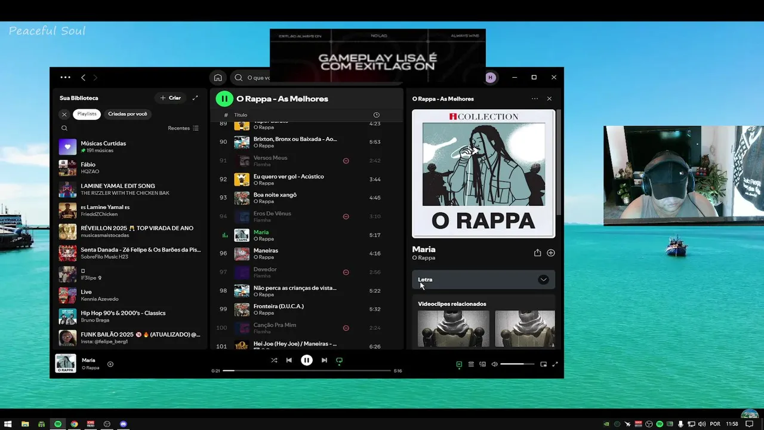Click the bottom-bar Maria album thumbnail
Image resolution: width=764 pixels, height=430 pixels.
pos(66,364)
